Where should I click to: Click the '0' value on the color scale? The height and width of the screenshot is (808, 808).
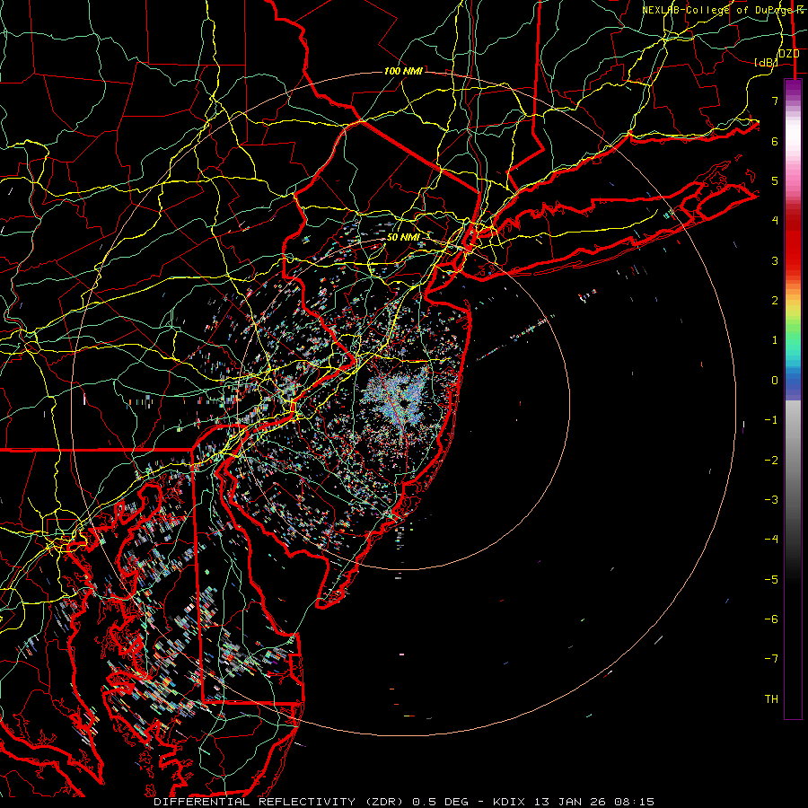tap(775, 381)
